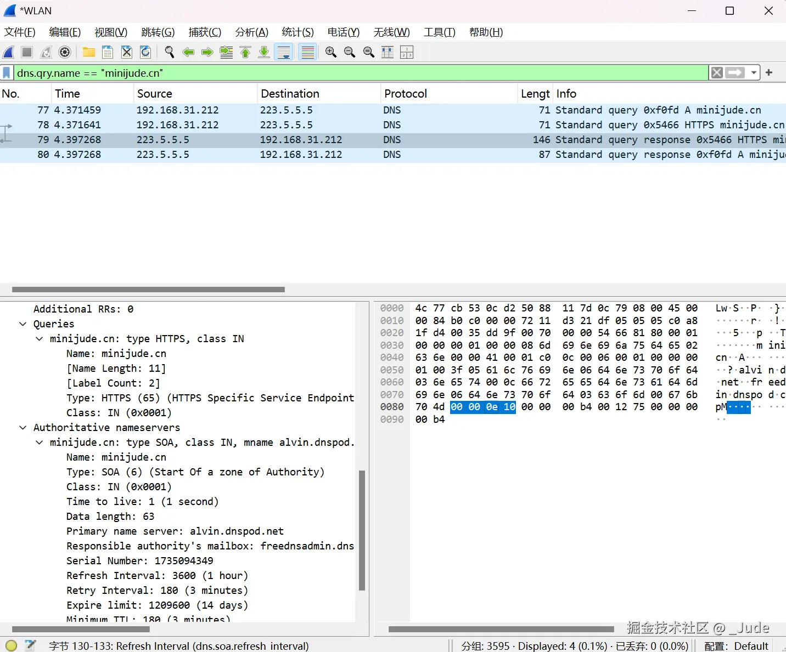The width and height of the screenshot is (786, 652).
Task: Reset layout panes icon
Action: pyautogui.click(x=407, y=52)
